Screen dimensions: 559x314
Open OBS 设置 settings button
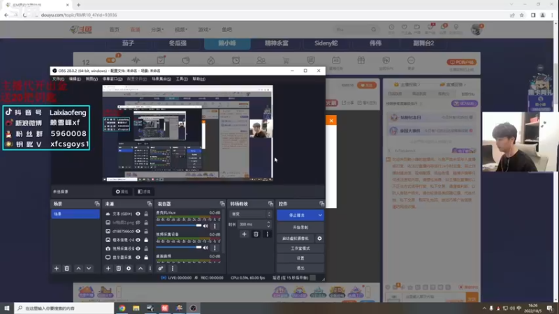coord(300,258)
